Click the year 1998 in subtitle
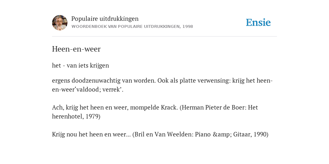Viewport: 329px width, 164px height. [x=188, y=27]
